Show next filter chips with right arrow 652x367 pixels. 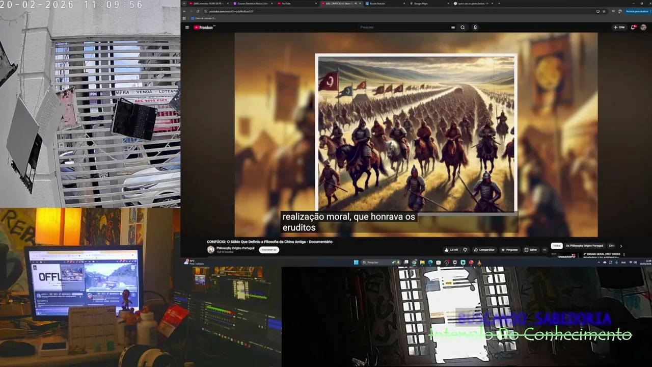621,246
